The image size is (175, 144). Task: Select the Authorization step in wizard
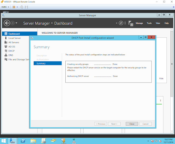tap(43, 60)
